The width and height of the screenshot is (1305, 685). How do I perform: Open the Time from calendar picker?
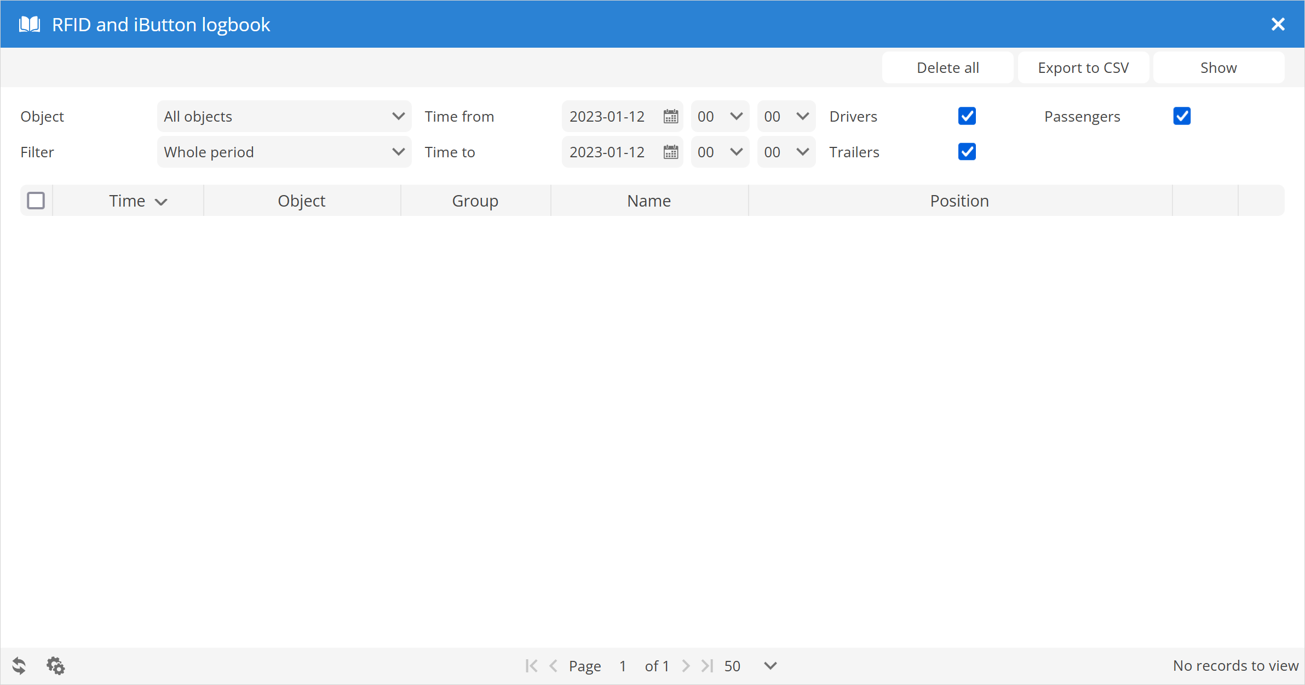(x=671, y=116)
